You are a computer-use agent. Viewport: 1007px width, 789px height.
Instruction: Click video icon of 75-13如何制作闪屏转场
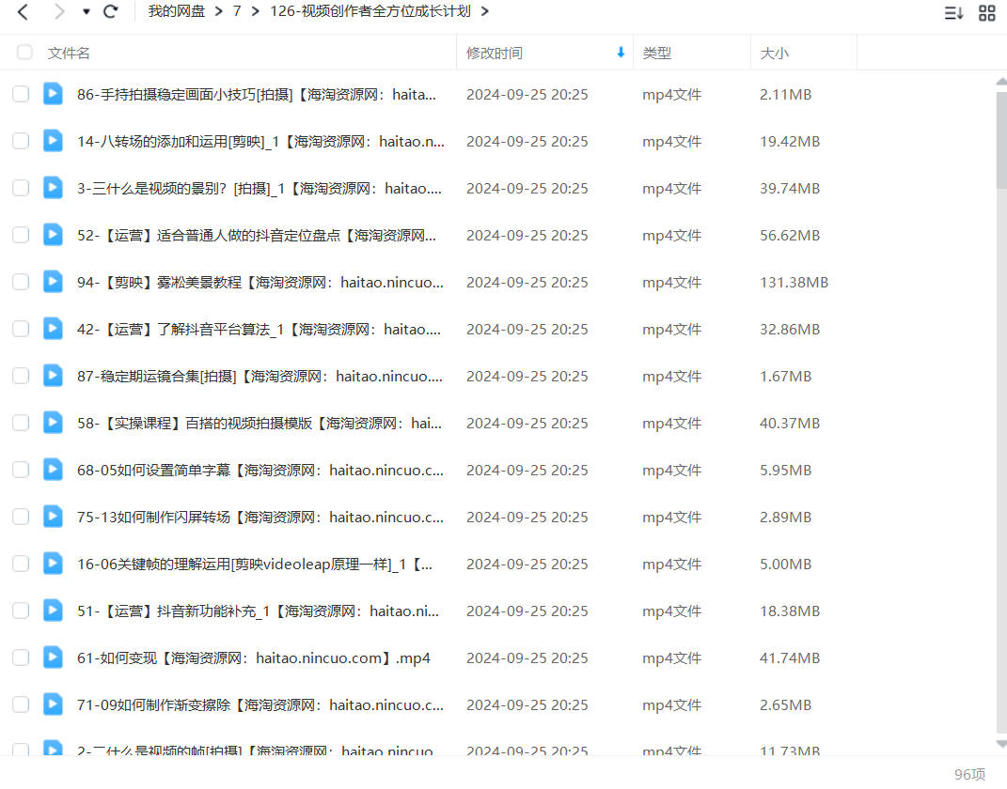coord(53,517)
